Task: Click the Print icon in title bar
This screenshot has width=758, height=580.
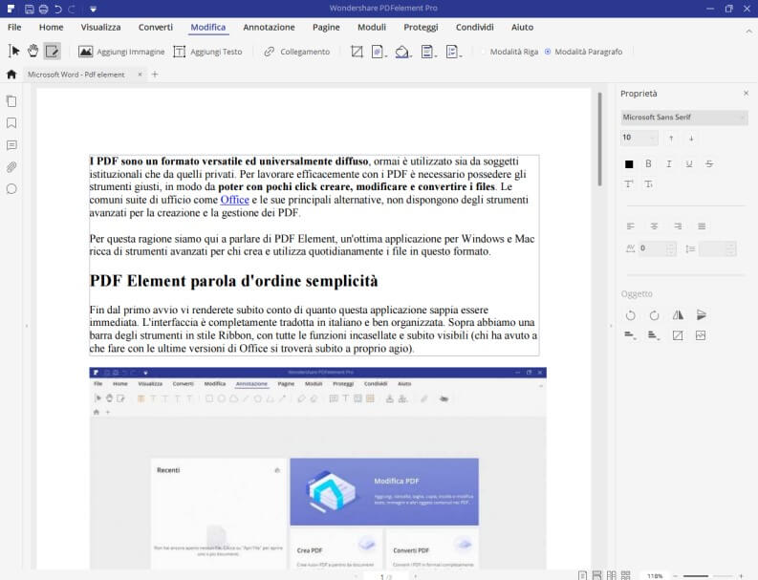Action: coord(44,9)
